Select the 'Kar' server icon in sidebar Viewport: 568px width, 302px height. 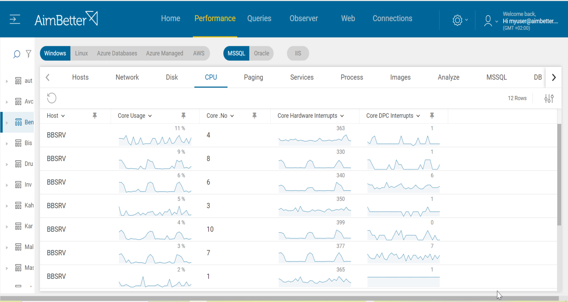pos(18,226)
